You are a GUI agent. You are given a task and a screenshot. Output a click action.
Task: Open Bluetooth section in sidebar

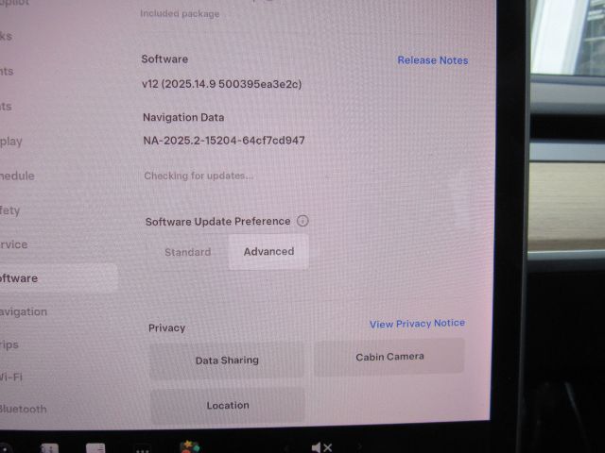click(23, 409)
